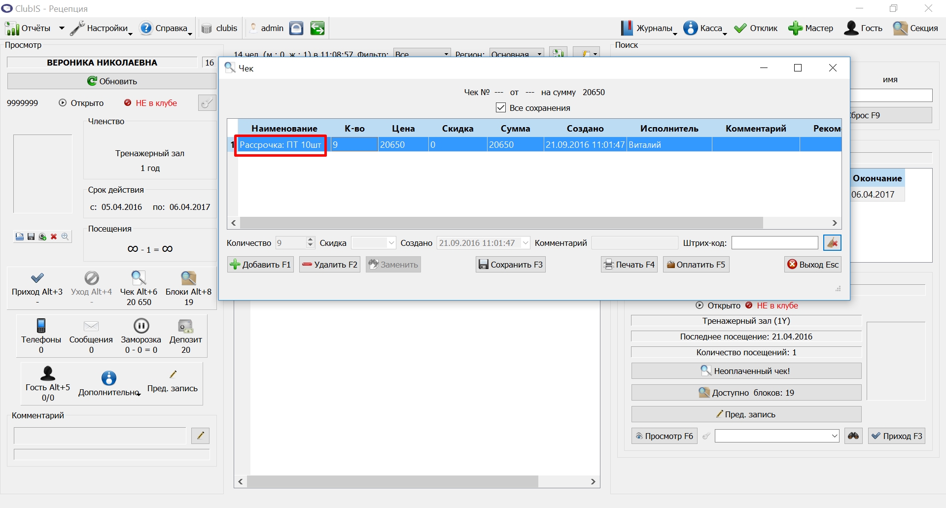Open Блоки Alt+8 icon
Viewport: 946px width, 508px height.
tap(188, 278)
